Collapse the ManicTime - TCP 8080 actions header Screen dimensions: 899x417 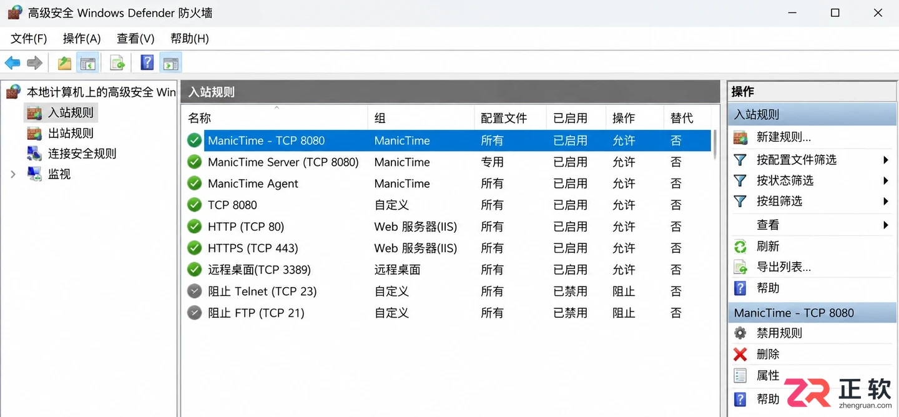point(812,313)
